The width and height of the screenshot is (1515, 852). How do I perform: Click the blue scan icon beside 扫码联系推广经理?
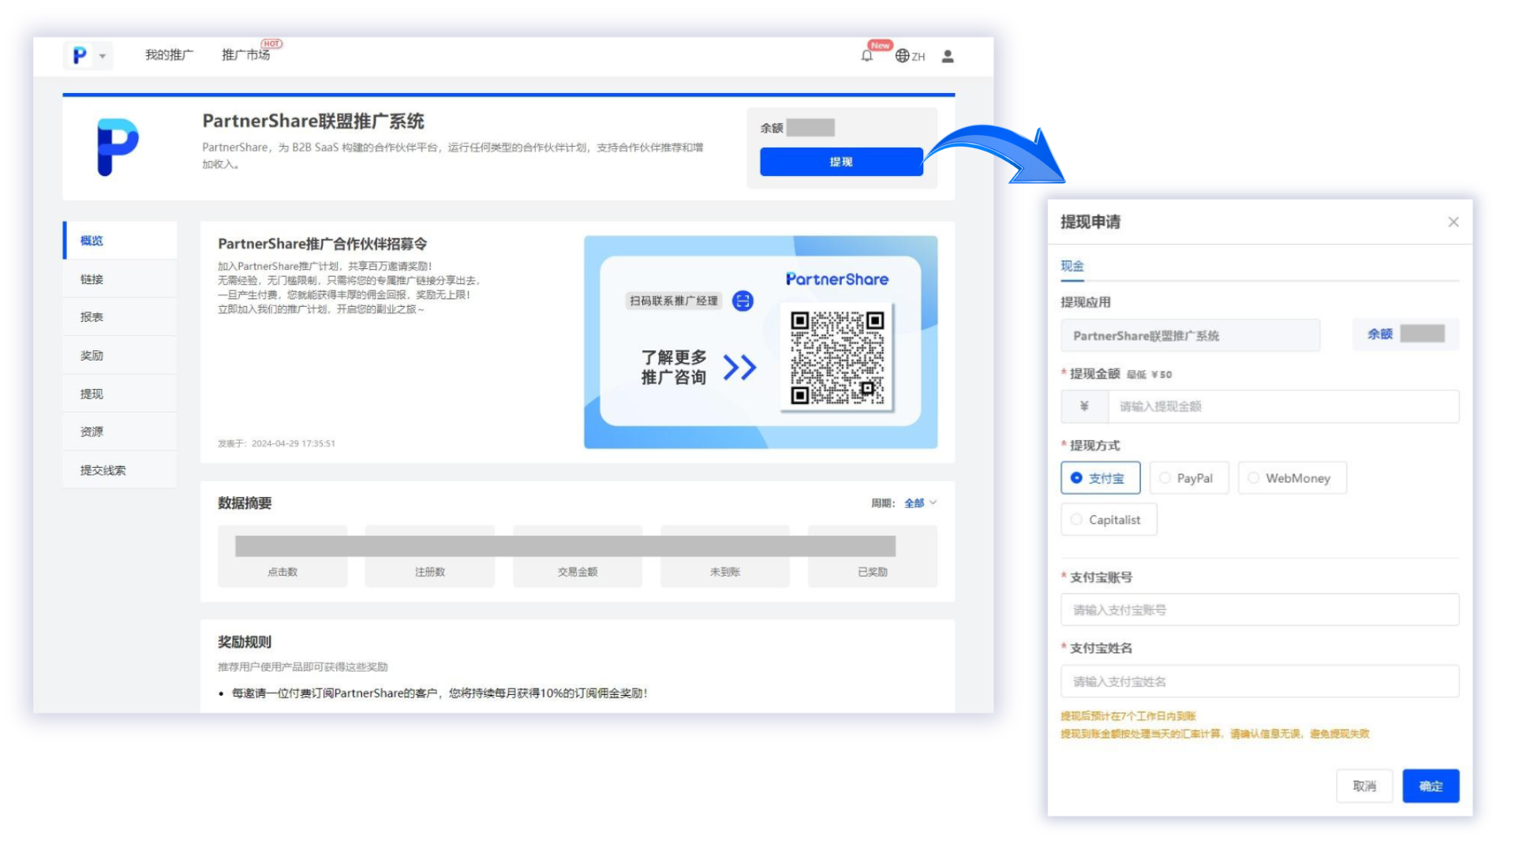tap(743, 301)
